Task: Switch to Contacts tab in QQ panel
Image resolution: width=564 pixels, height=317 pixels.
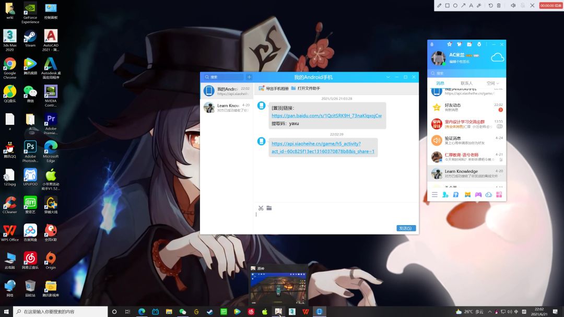Action: pos(466,83)
